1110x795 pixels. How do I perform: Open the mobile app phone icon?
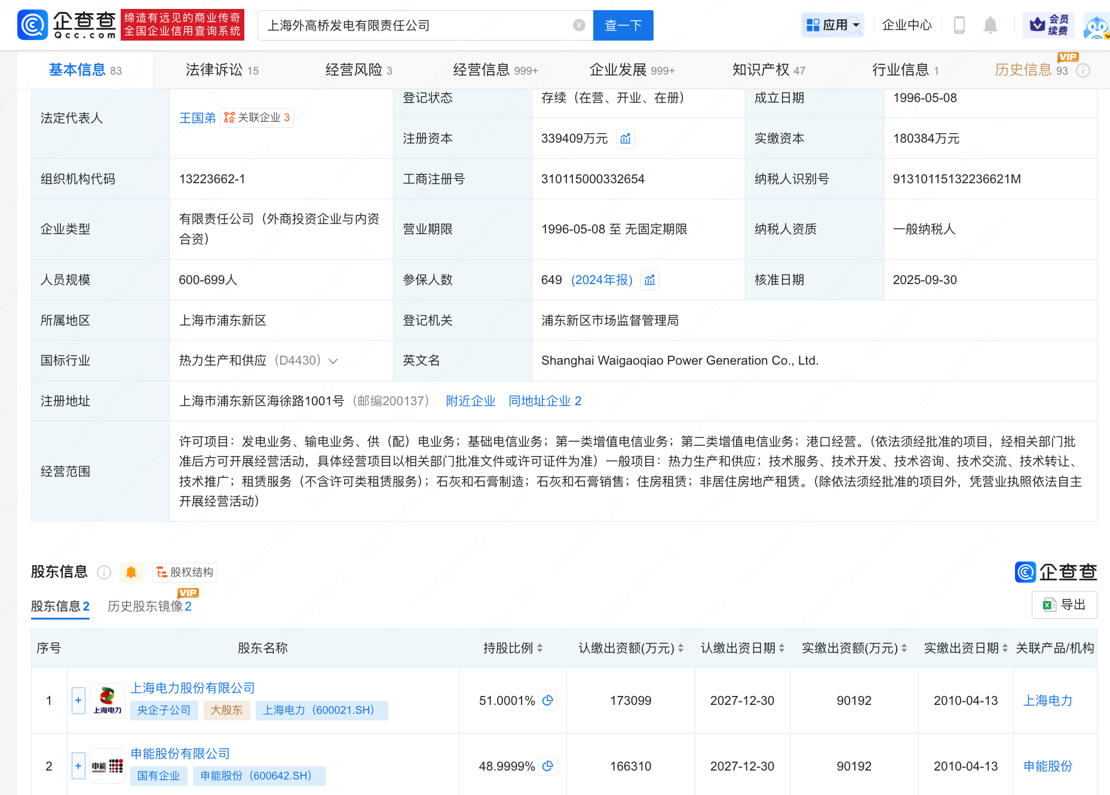pos(959,25)
